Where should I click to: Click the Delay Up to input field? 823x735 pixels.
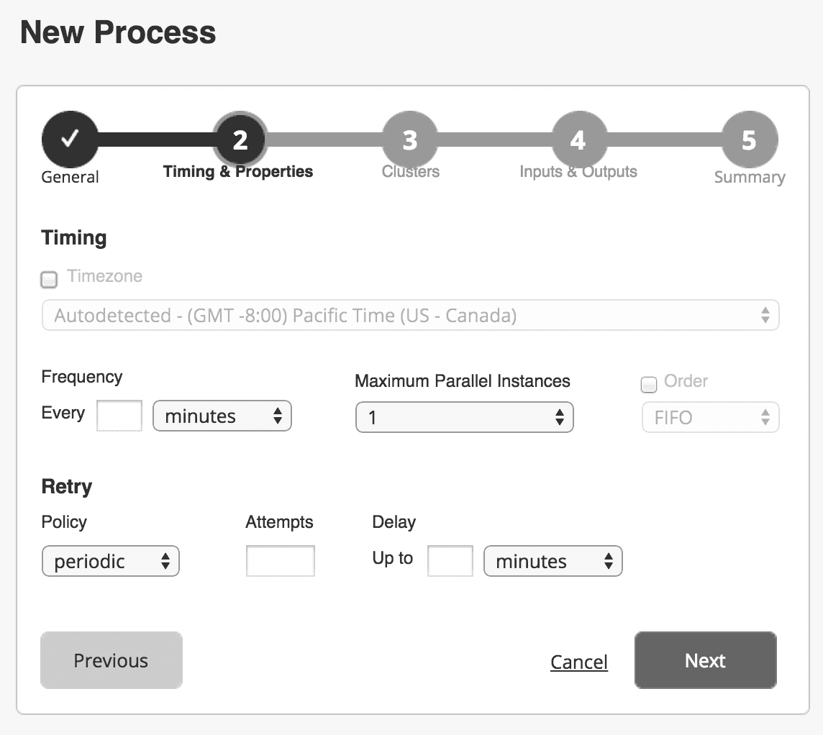[450, 561]
